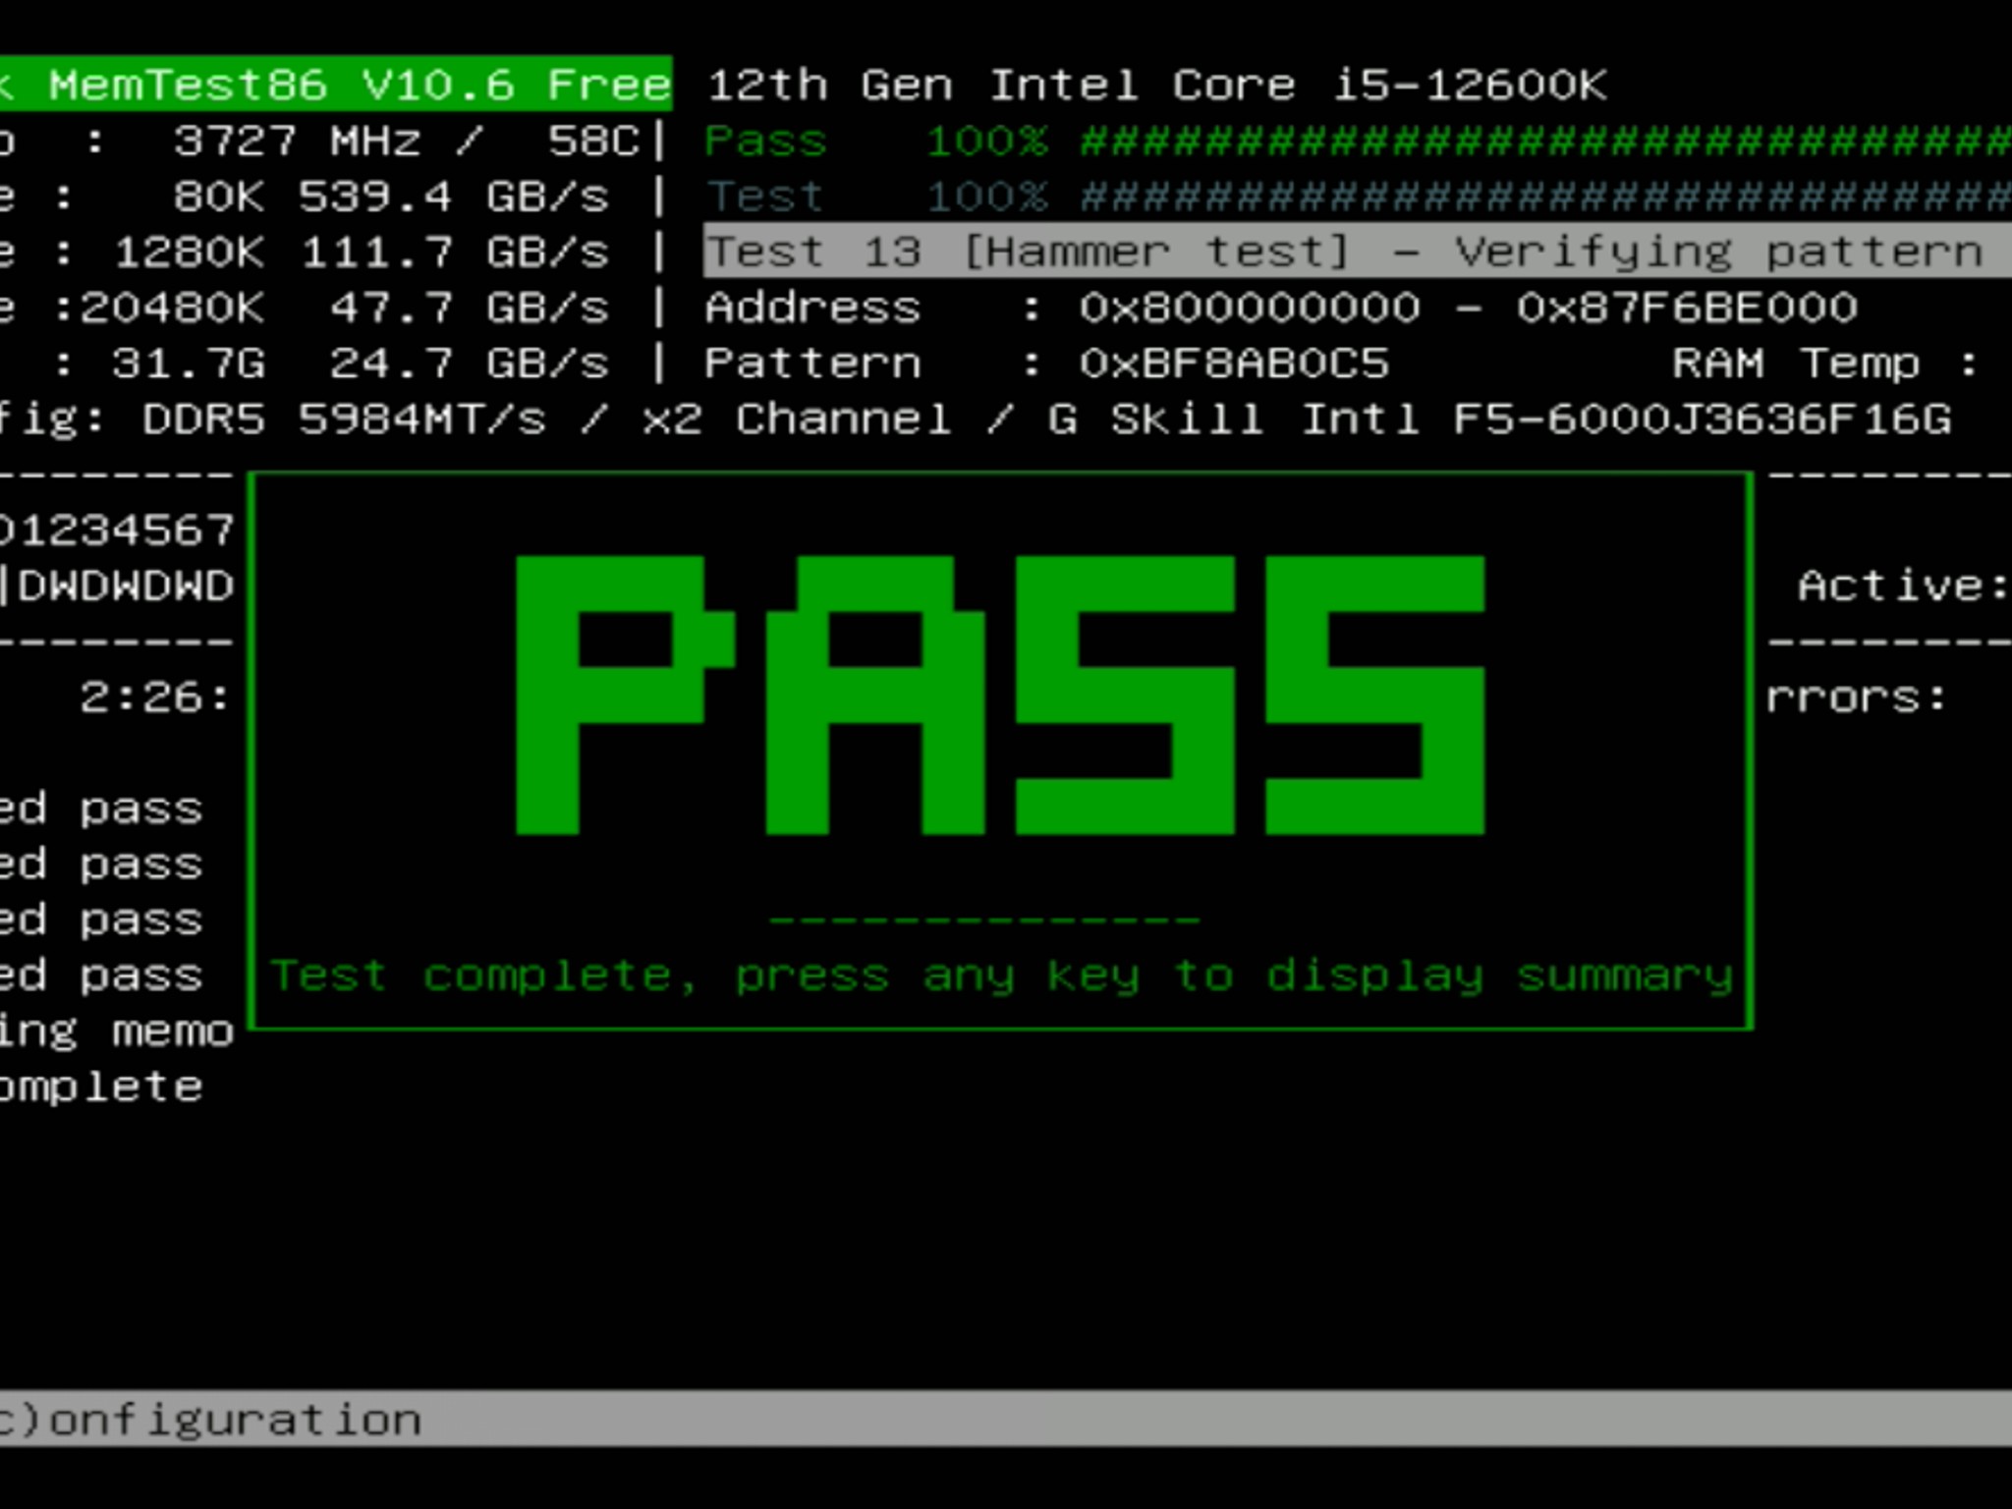Click the CPU temperature '58C' reading
Image resolution: width=2012 pixels, height=1509 pixels.
[594, 140]
